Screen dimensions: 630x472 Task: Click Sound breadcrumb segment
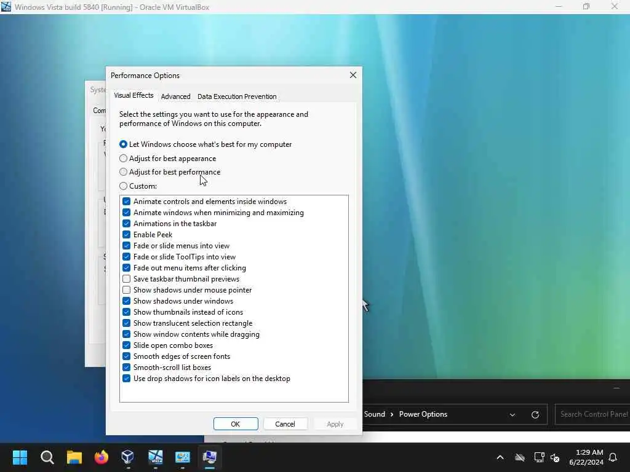(x=375, y=414)
